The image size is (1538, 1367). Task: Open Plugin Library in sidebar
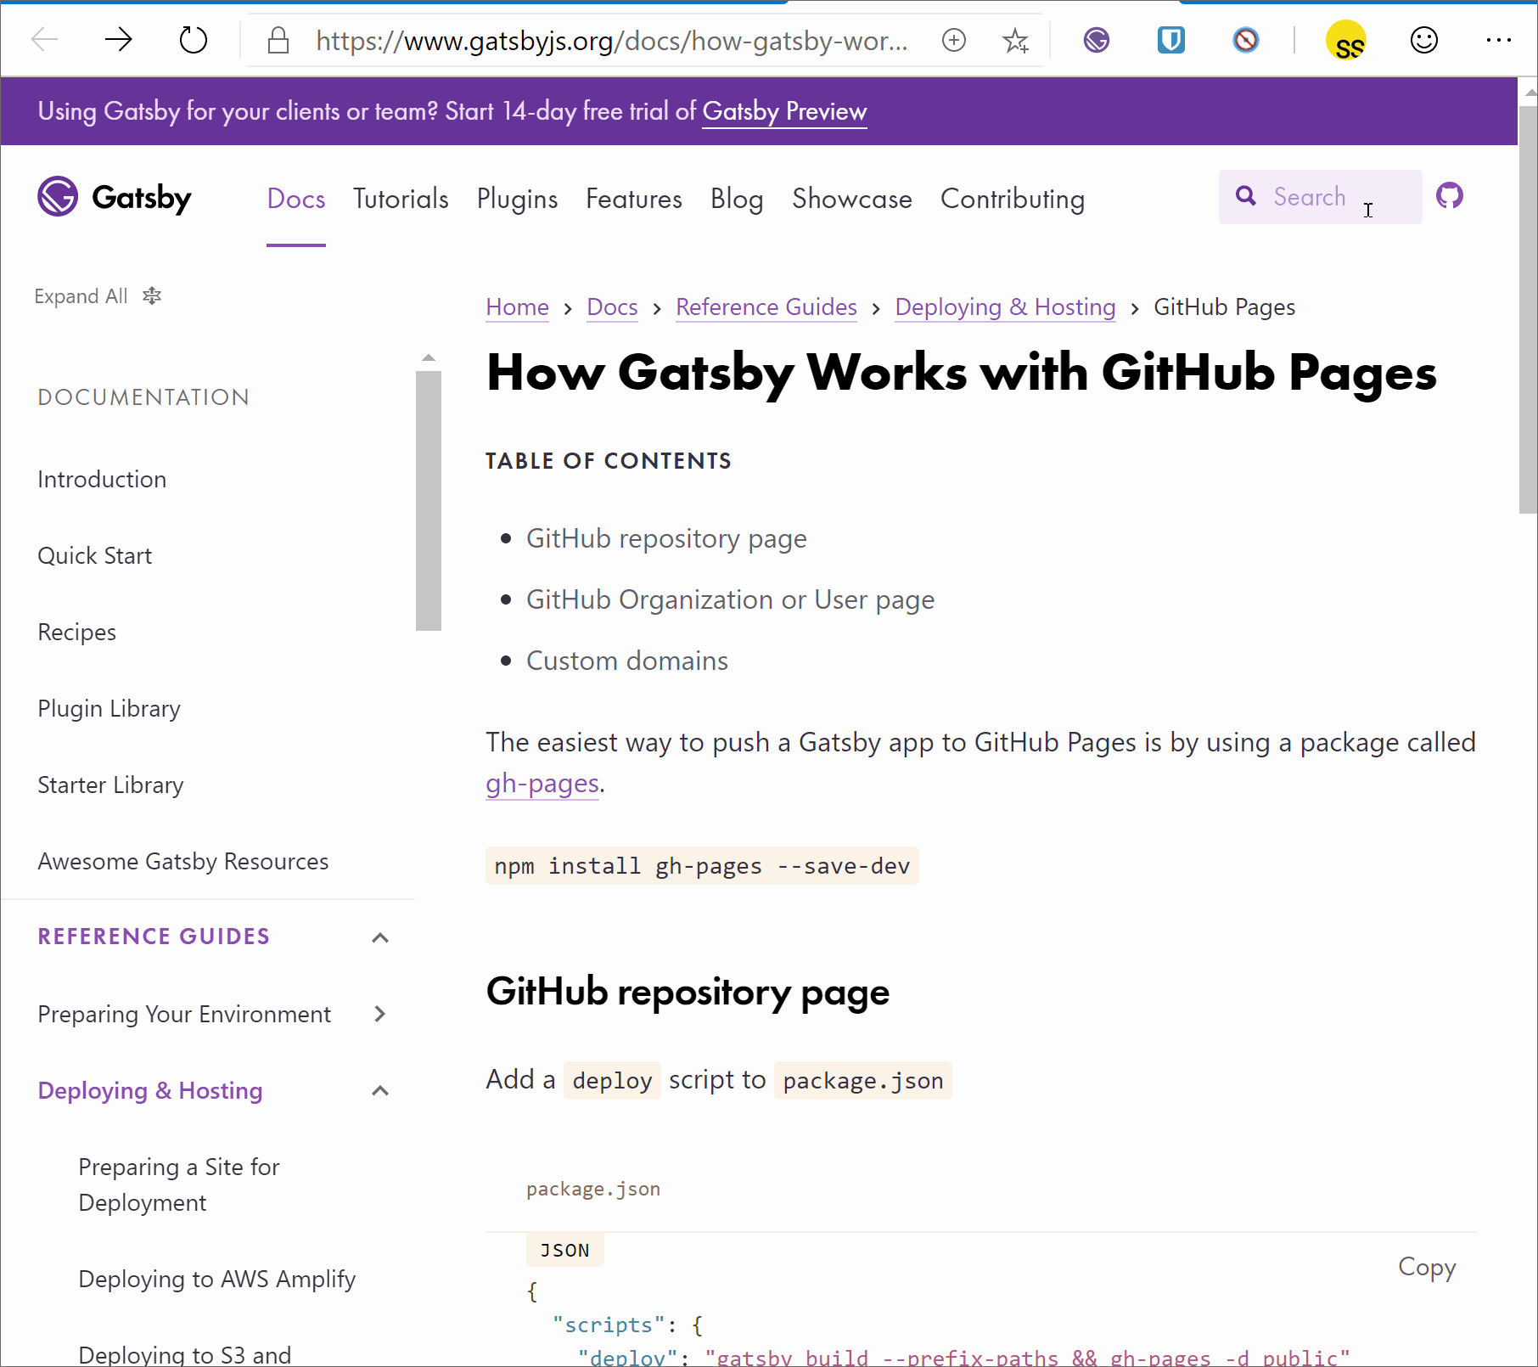point(109,708)
